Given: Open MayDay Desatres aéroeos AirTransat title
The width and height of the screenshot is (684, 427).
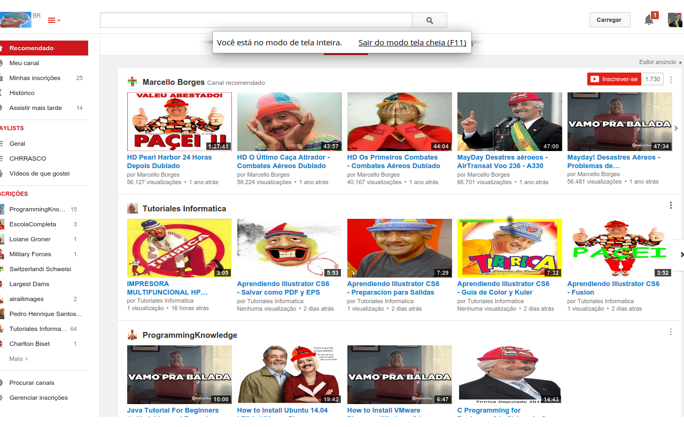Looking at the screenshot, I should click(502, 162).
